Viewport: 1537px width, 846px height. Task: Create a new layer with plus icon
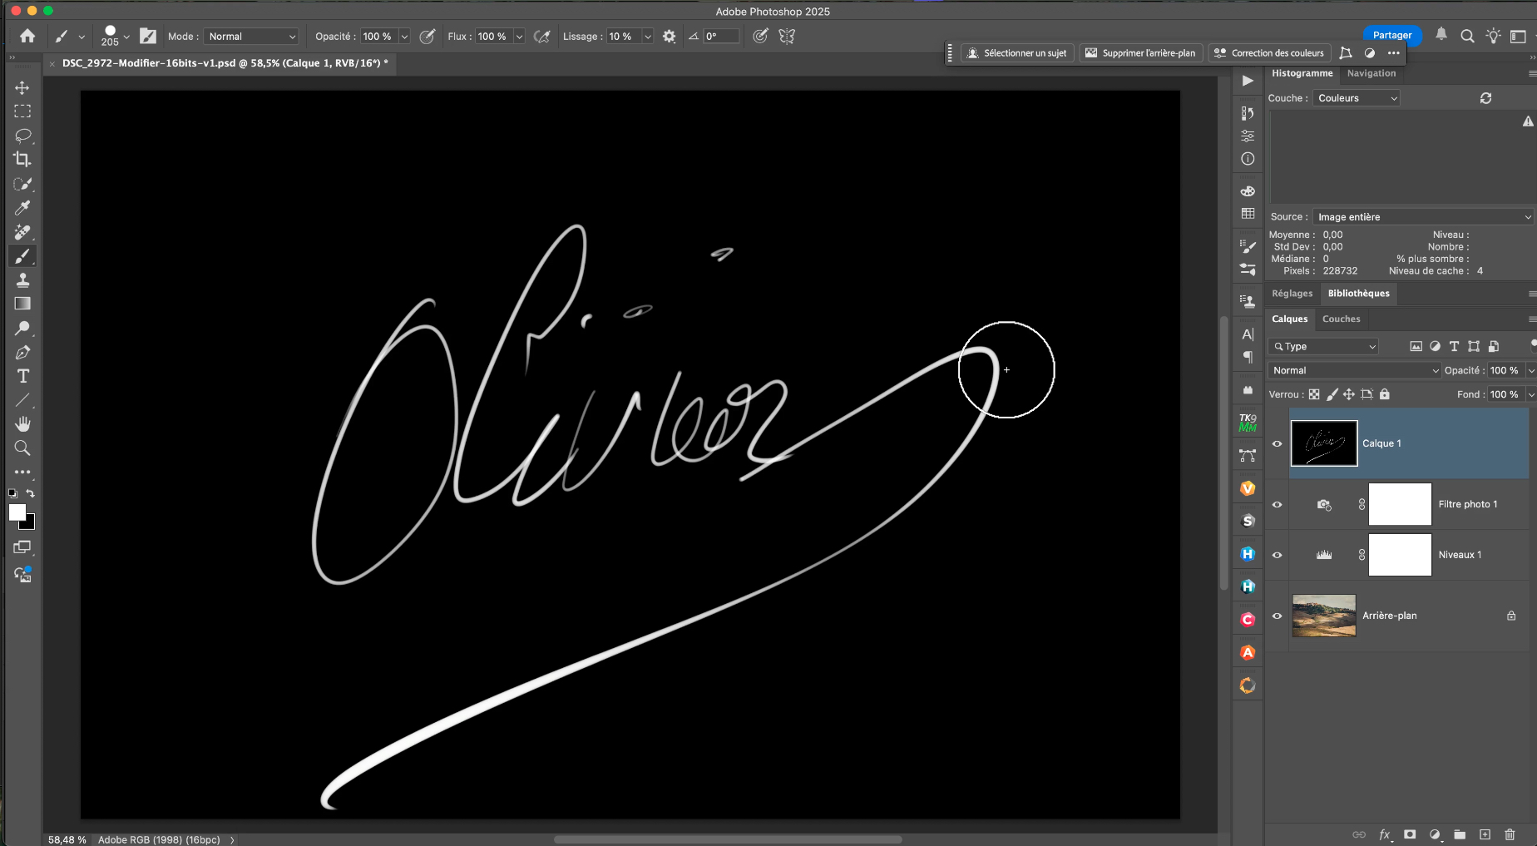click(x=1485, y=834)
